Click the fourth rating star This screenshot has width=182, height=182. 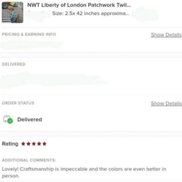pyautogui.click(x=39, y=144)
